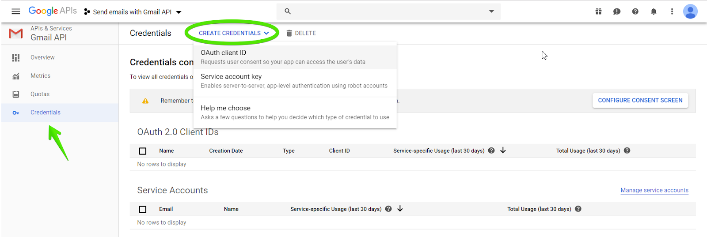The width and height of the screenshot is (707, 237).
Task: Open help for OAuth Total Usage
Action: pos(627,150)
